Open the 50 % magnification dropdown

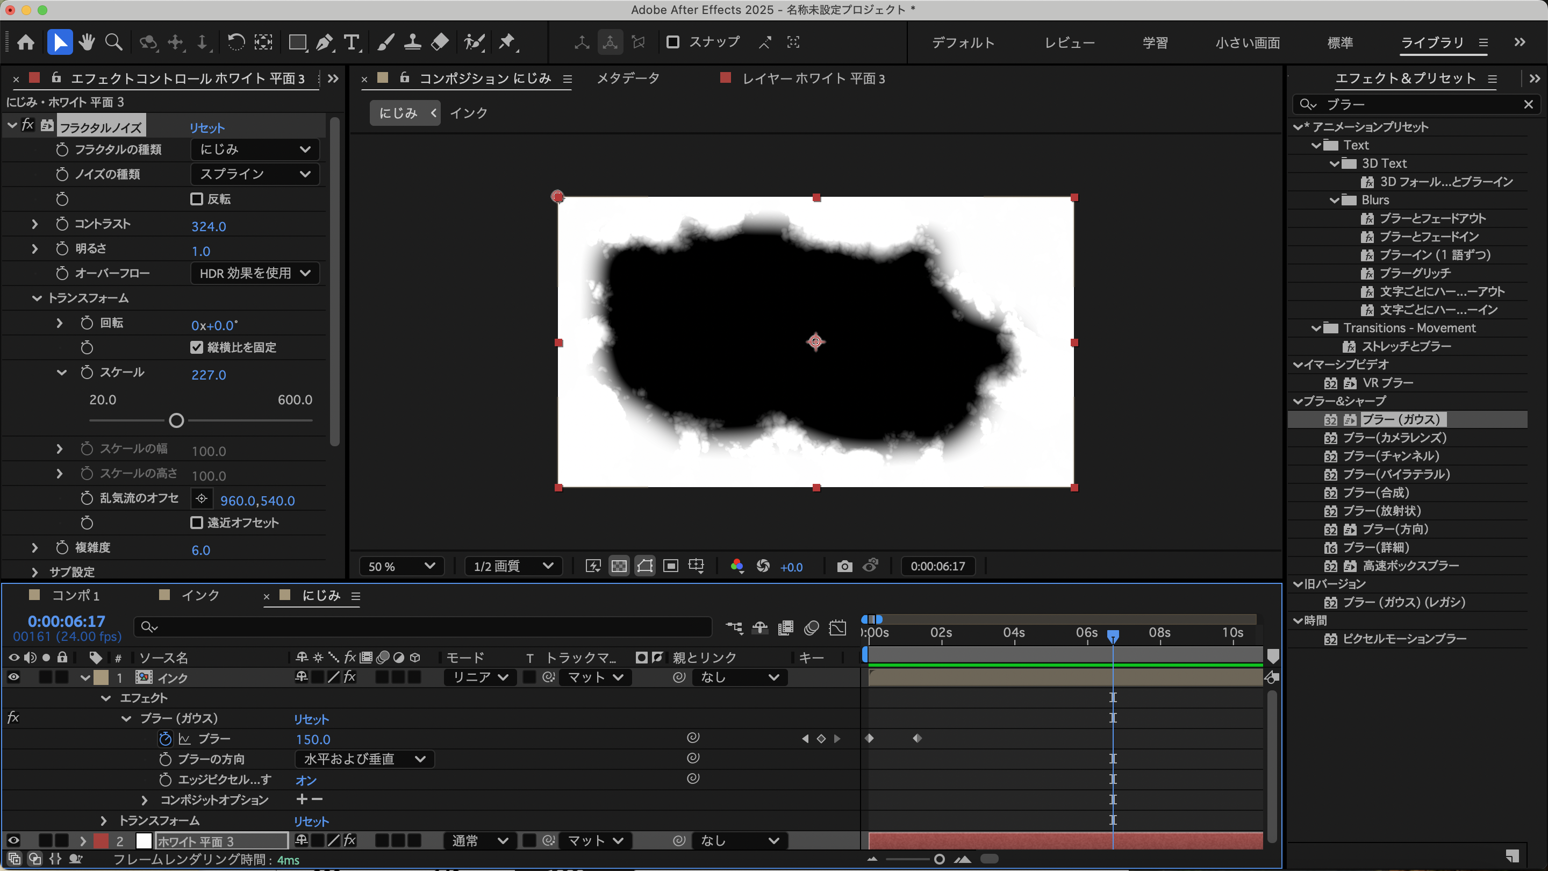click(x=401, y=566)
